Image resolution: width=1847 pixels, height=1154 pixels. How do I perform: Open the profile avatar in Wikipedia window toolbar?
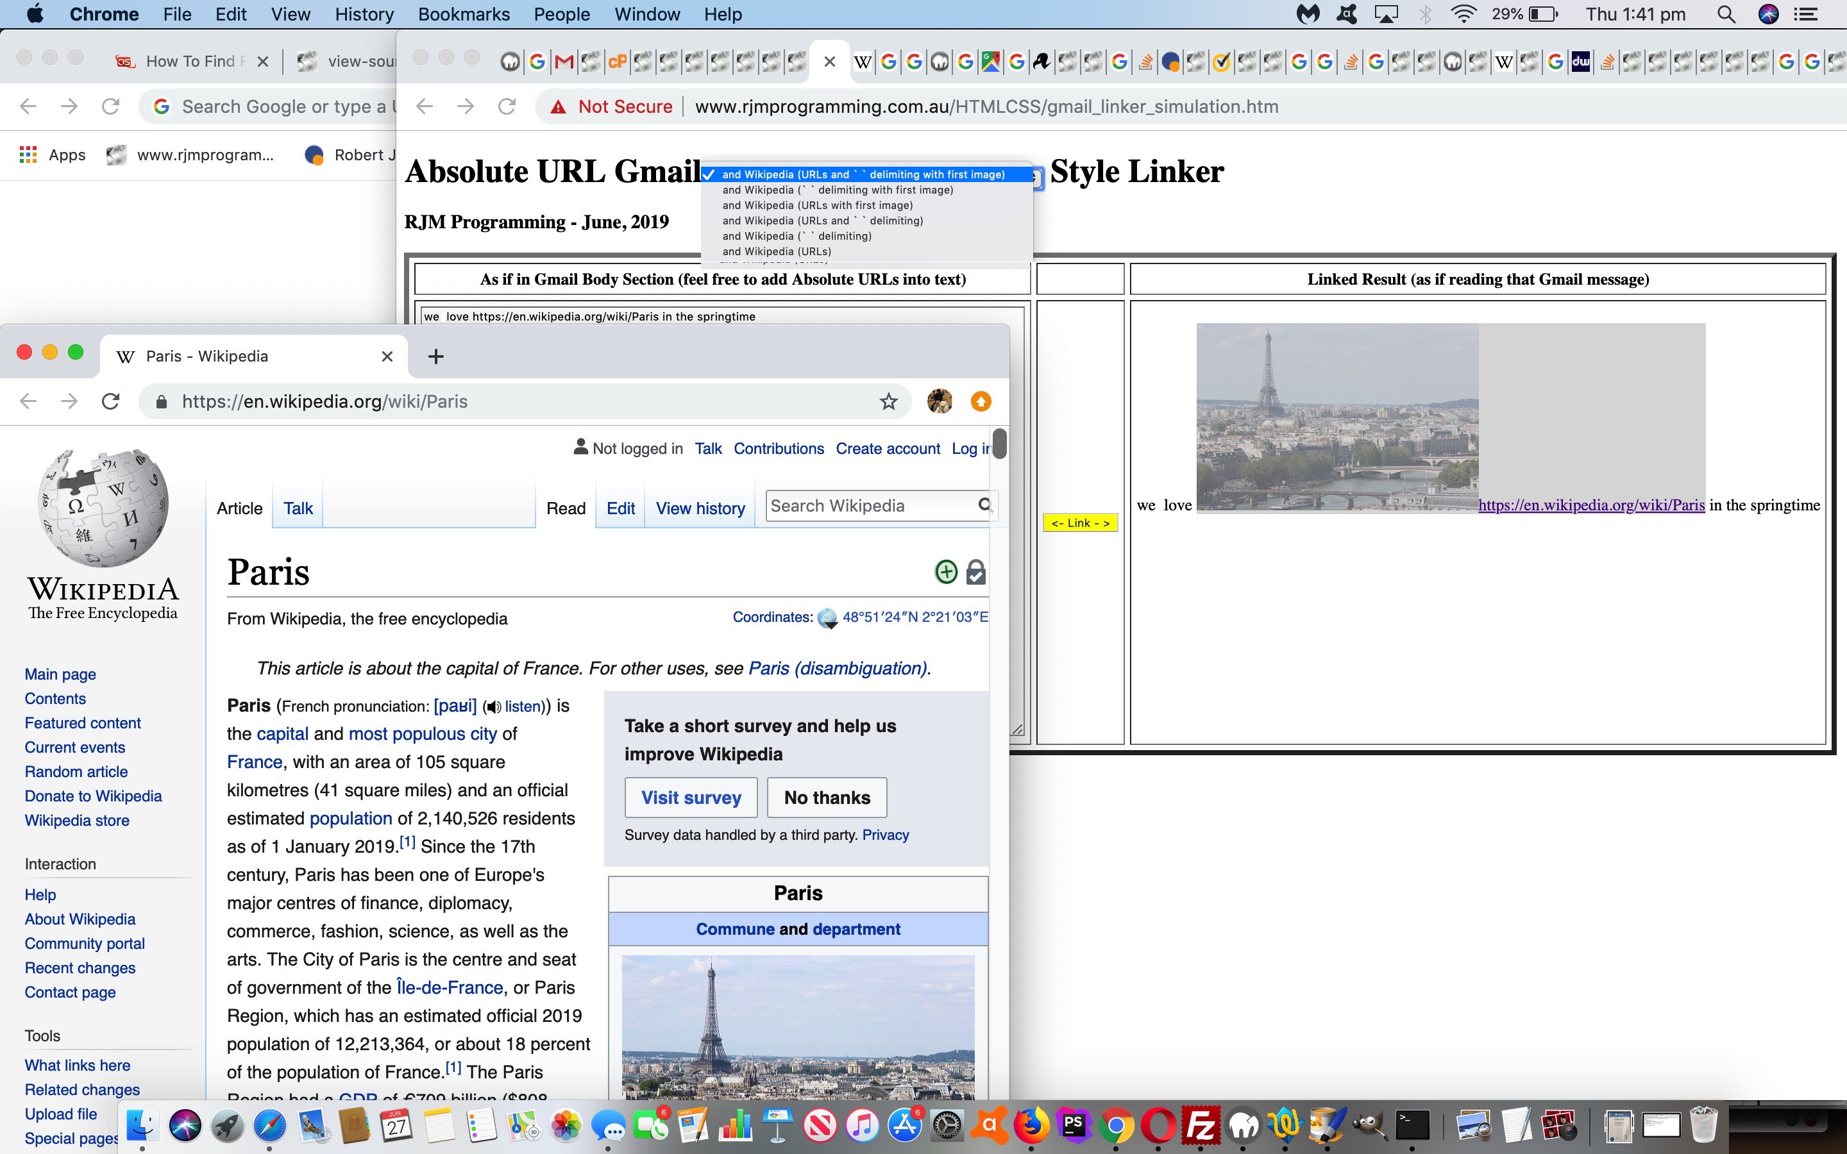click(940, 401)
